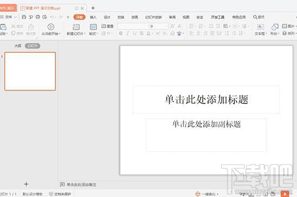Screen dimensions: 297x197
Task: Click the numbered list icon
Action: point(201,26)
